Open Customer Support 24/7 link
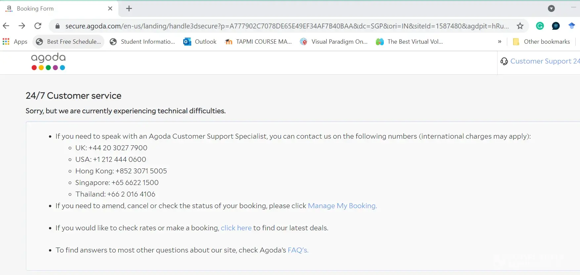This screenshot has width=580, height=275. click(543, 61)
